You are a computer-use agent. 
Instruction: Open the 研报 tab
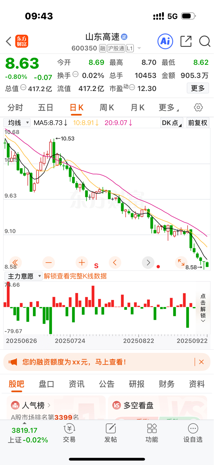pyautogui.click(x=137, y=384)
